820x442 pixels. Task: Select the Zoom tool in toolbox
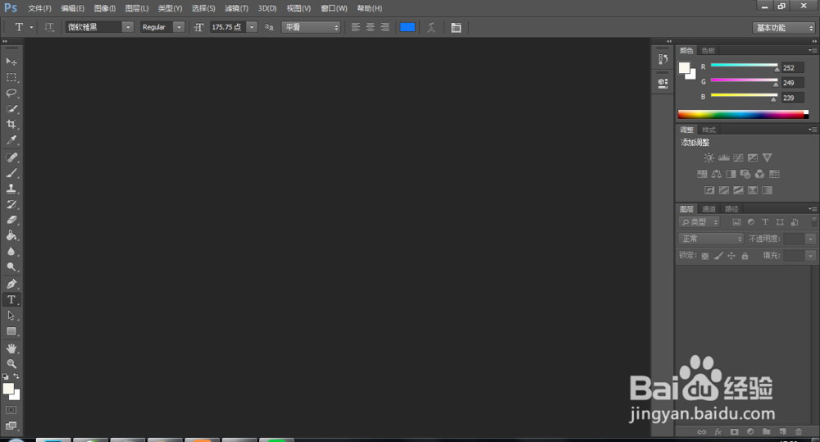point(11,364)
